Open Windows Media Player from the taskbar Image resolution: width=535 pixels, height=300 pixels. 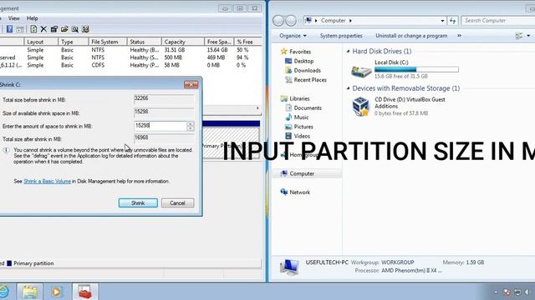click(x=57, y=292)
